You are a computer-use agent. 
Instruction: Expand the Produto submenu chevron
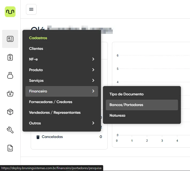pyautogui.click(x=93, y=70)
